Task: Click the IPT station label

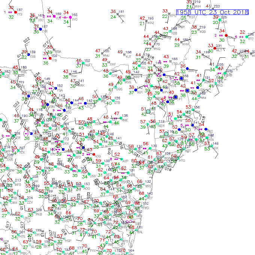Action: pyautogui.click(x=106, y=165)
